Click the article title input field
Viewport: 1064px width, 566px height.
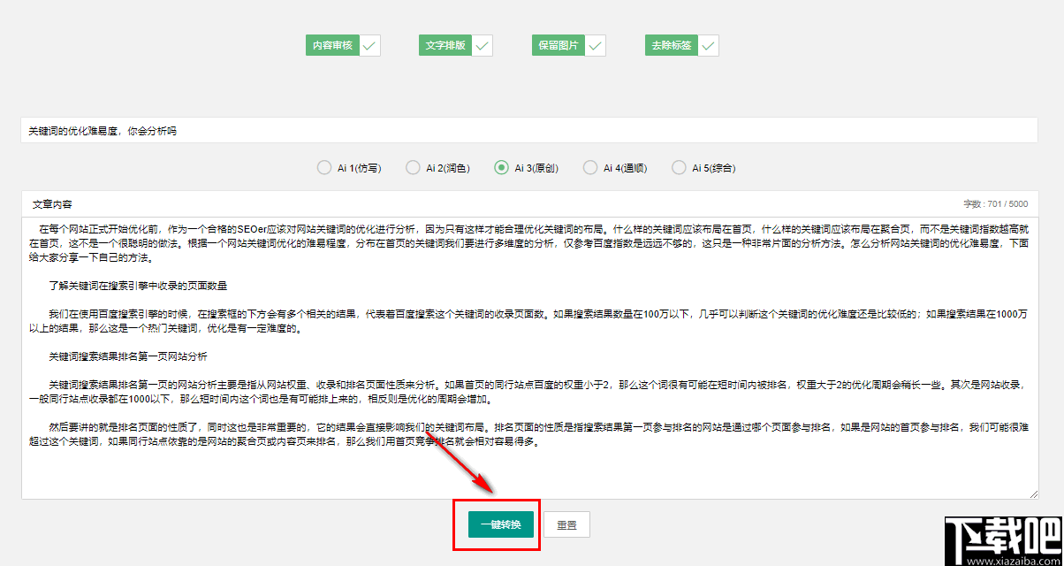[530, 130]
